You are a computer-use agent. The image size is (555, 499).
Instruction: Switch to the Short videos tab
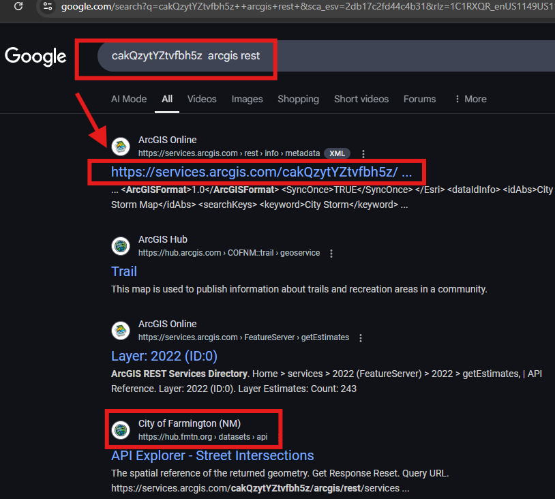(361, 99)
